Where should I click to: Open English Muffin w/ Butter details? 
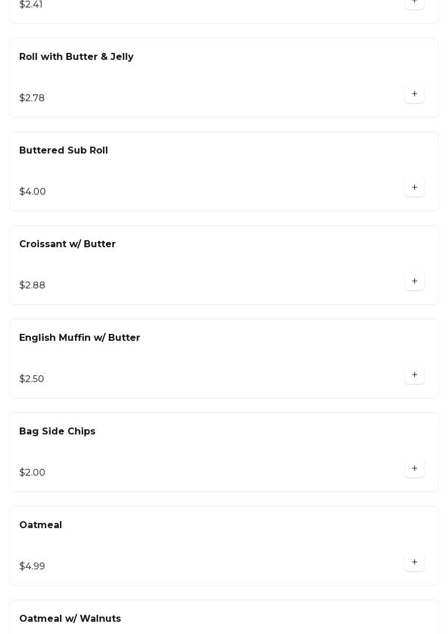80,337
